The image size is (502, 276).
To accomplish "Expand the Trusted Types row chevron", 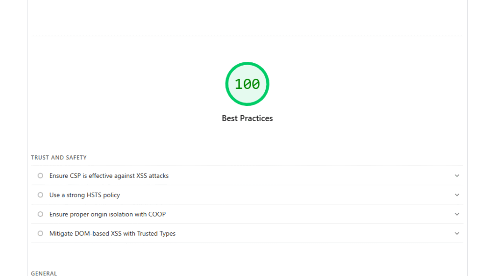I will (457, 233).
